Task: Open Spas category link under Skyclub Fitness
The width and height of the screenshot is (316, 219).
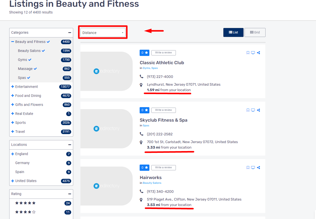Action: coord(146,126)
